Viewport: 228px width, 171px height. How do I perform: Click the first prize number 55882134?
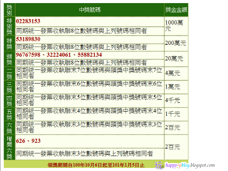[x=89, y=55]
